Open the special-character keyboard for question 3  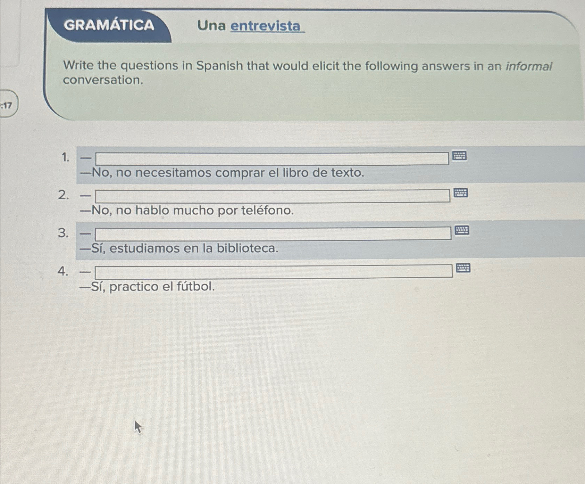[x=463, y=230]
